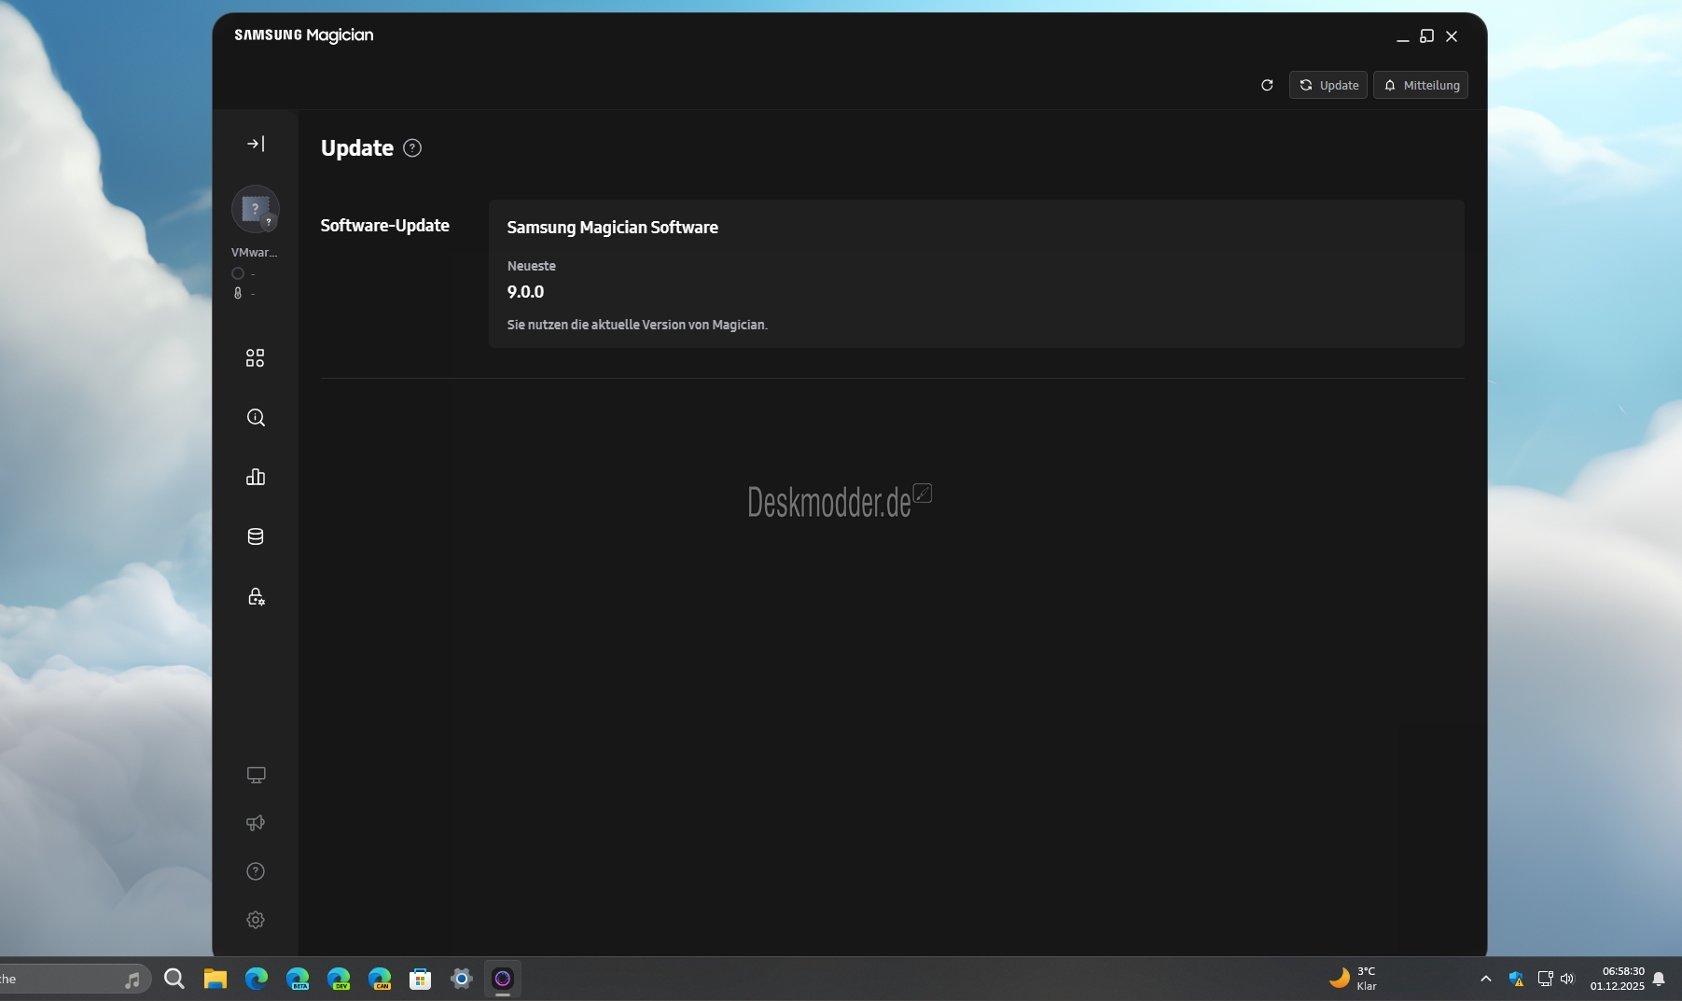
Task: Select the Software-Update section label
Action: pyautogui.click(x=384, y=226)
